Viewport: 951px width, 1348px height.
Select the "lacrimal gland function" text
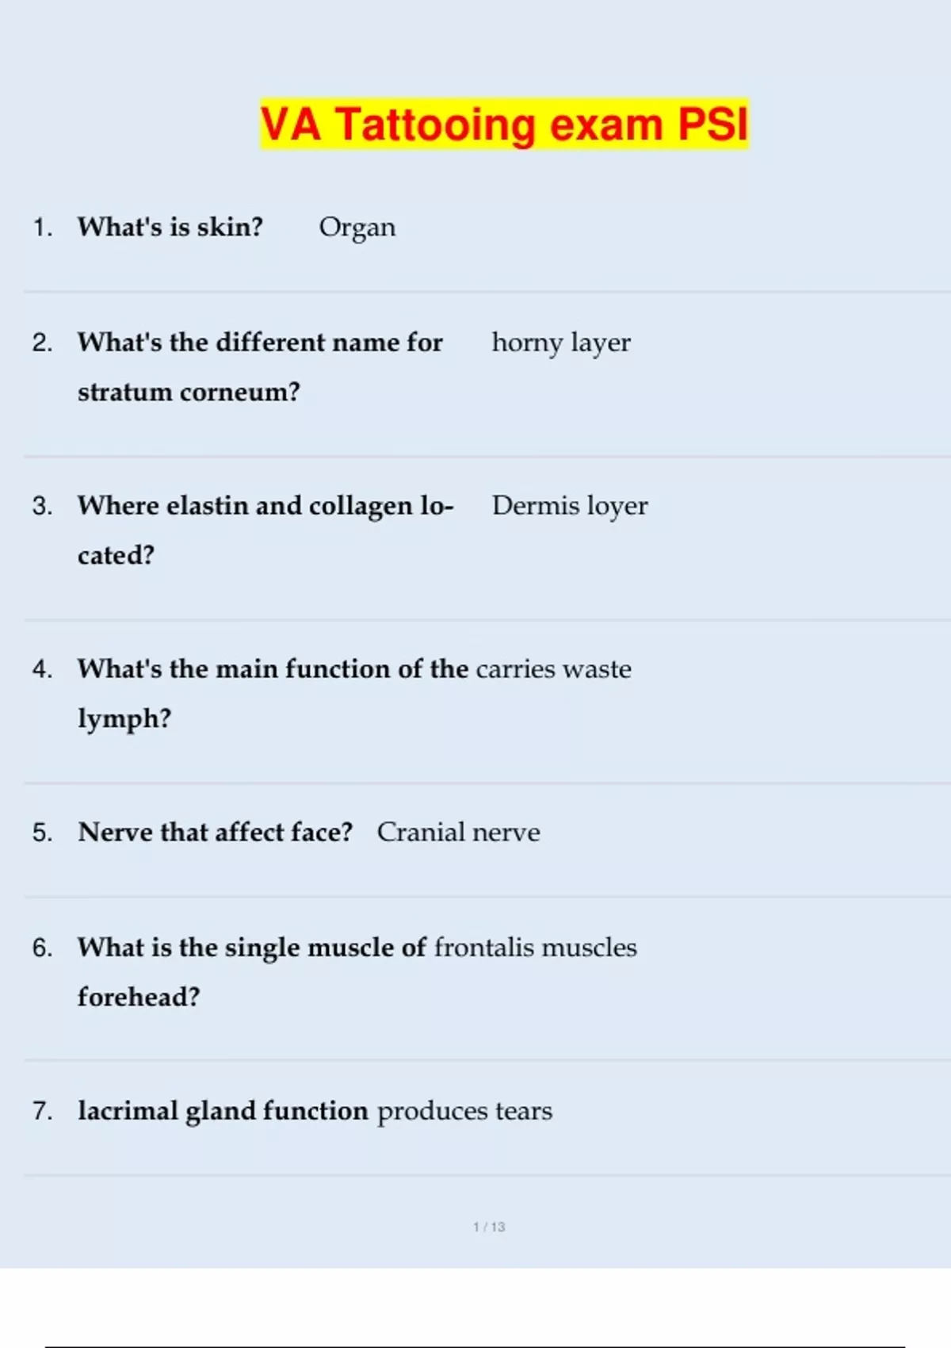pyautogui.click(x=223, y=1111)
